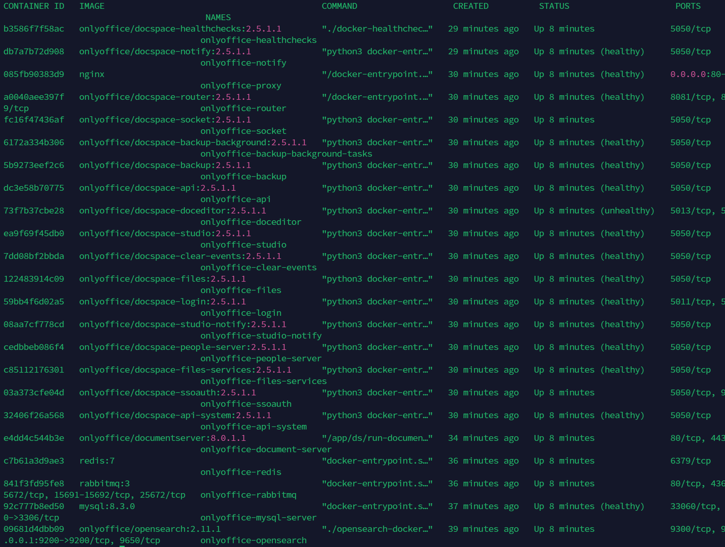This screenshot has width=725, height=547.
Task: Click the rabbitmq:3 image name
Action: coord(104,483)
